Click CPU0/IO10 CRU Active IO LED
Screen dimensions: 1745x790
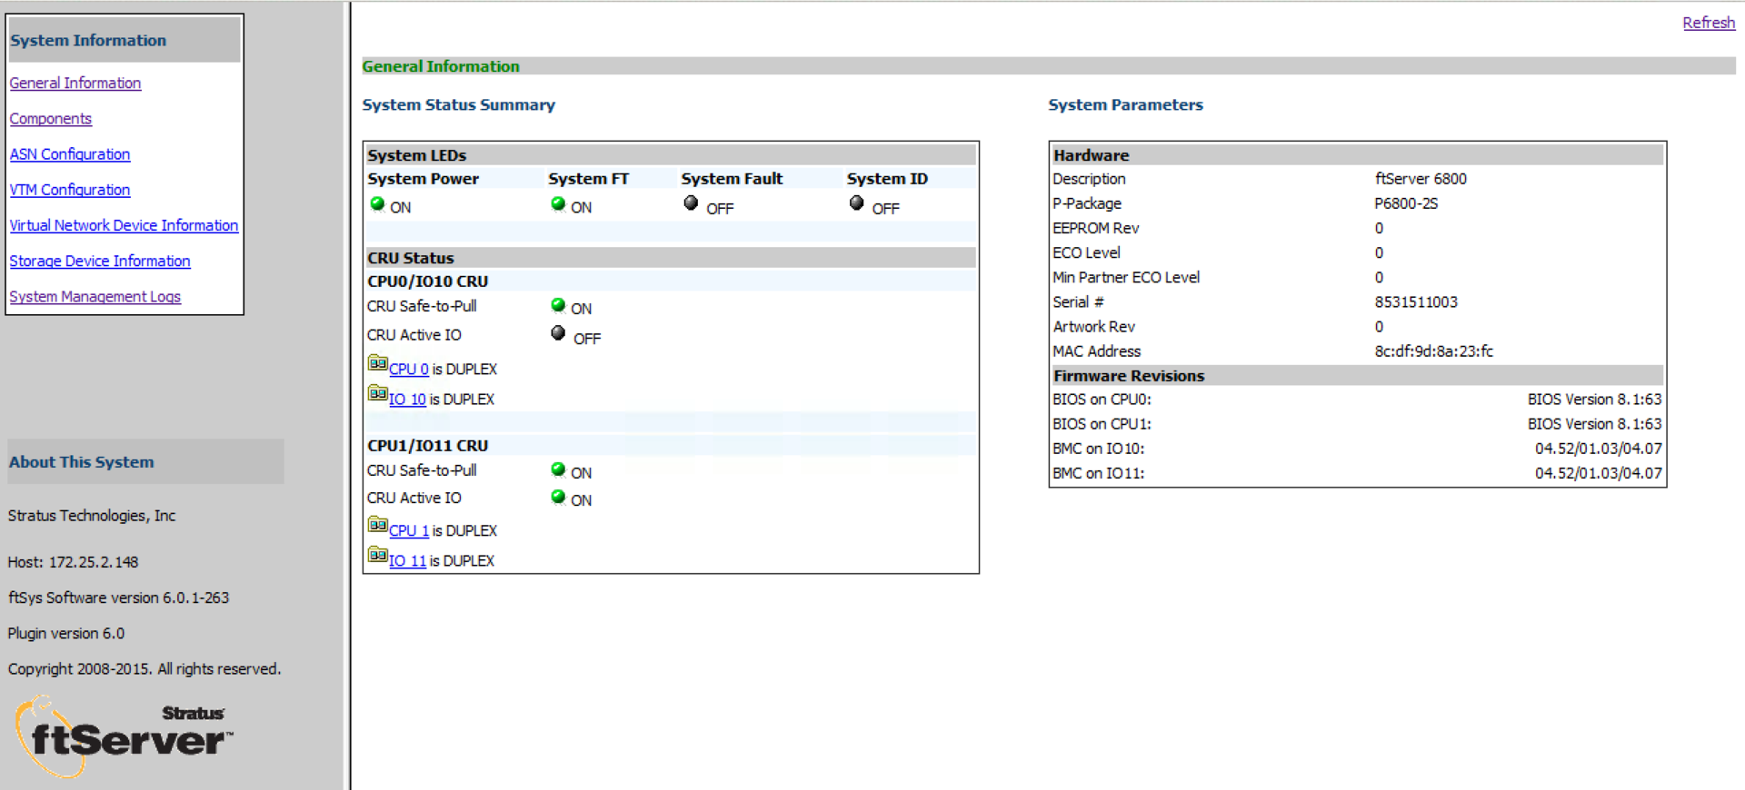point(558,333)
